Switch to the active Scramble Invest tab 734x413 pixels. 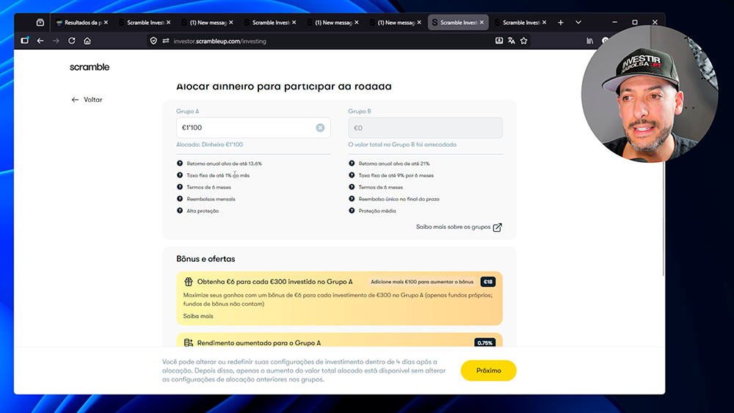457,23
